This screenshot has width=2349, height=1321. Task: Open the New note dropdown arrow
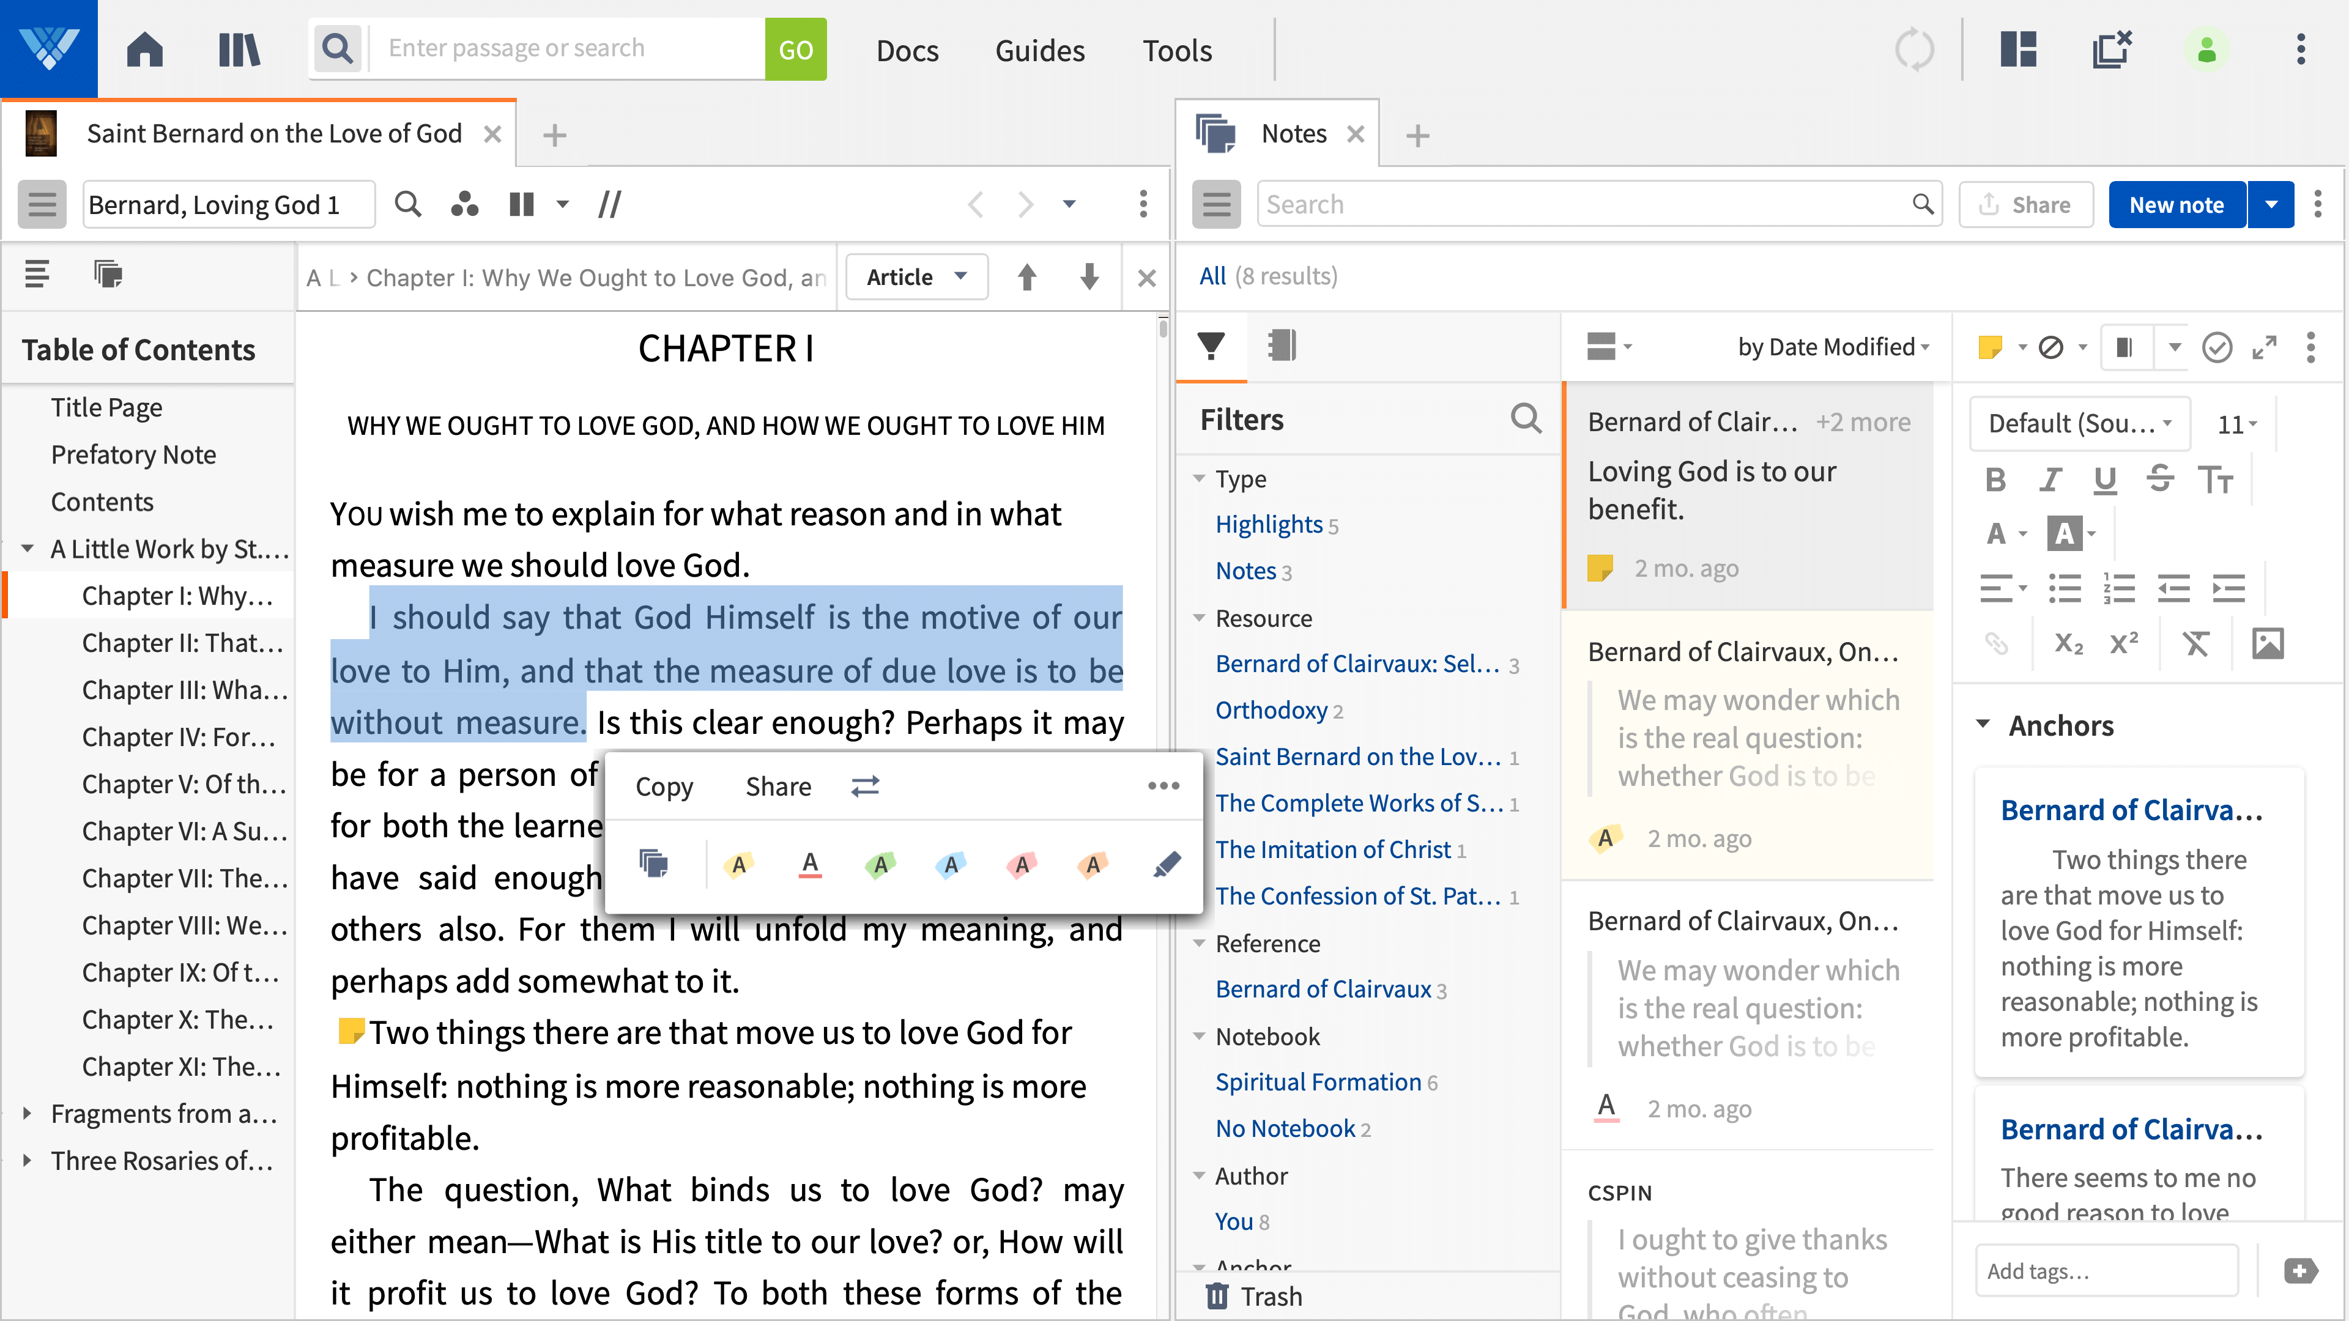(x=2271, y=204)
